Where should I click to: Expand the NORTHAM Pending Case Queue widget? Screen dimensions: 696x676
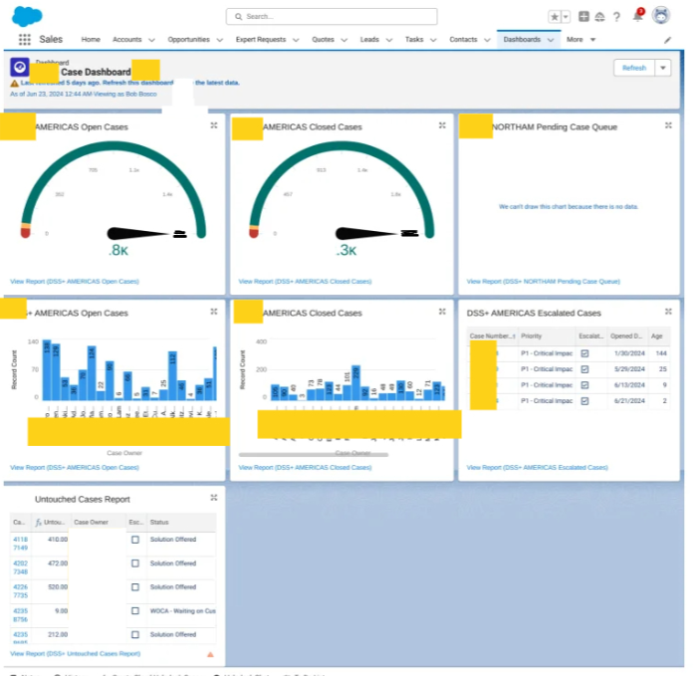tap(671, 126)
